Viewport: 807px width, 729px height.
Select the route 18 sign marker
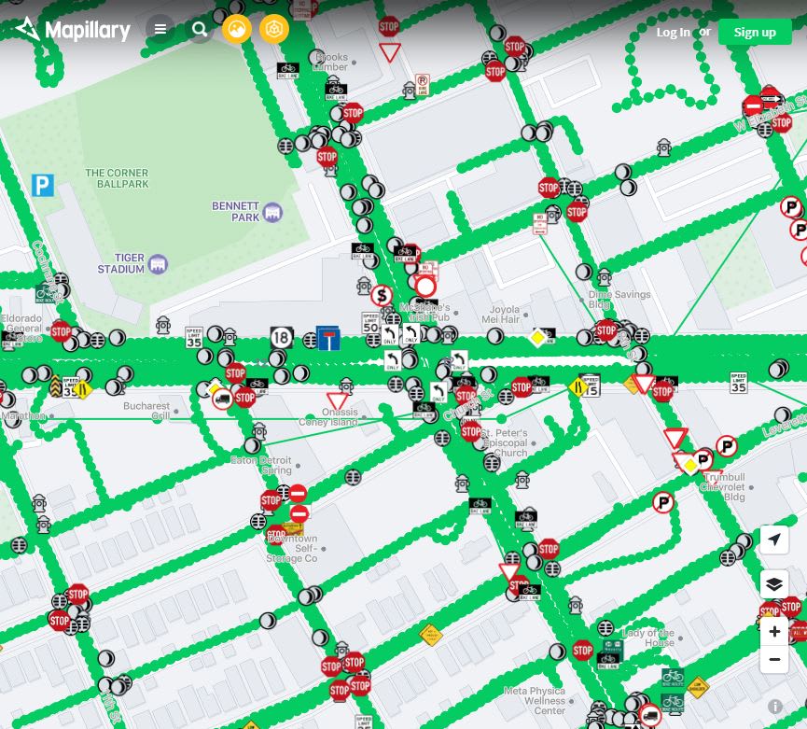tap(282, 338)
